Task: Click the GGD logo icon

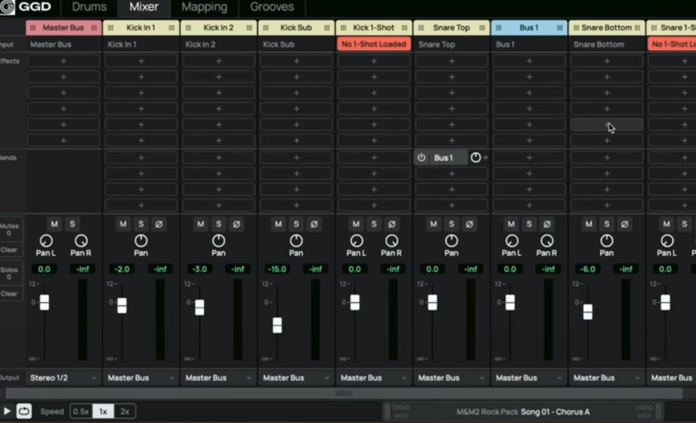Action: (x=9, y=7)
